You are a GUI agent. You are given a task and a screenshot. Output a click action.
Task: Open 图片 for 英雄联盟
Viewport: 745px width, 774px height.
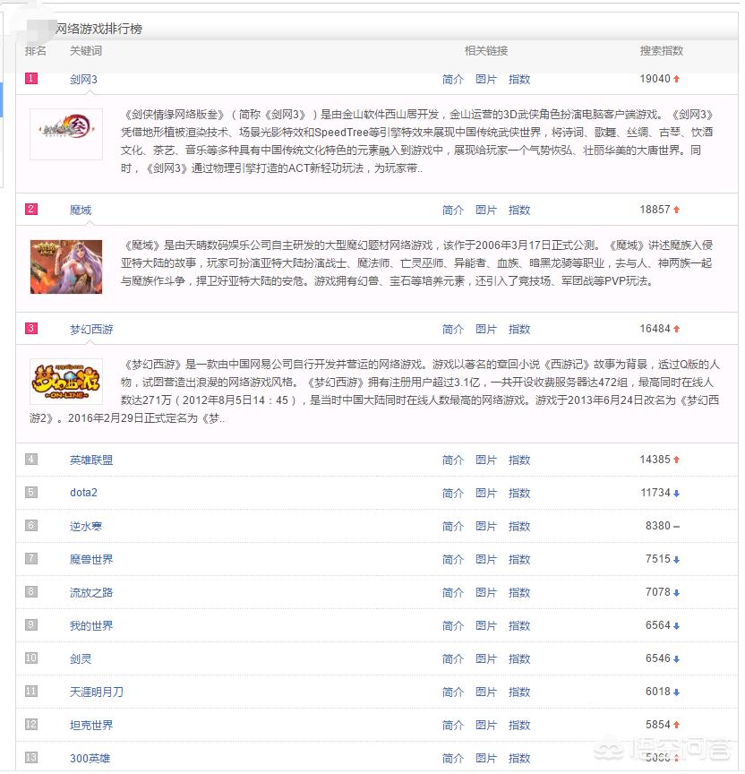click(486, 460)
